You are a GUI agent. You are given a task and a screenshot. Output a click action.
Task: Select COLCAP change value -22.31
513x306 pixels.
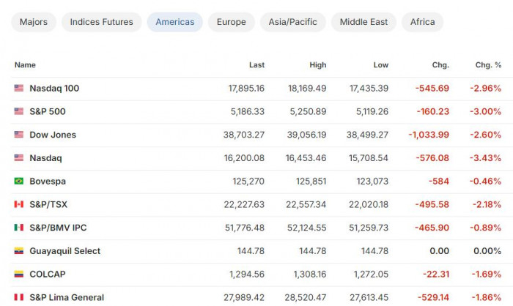436,274
